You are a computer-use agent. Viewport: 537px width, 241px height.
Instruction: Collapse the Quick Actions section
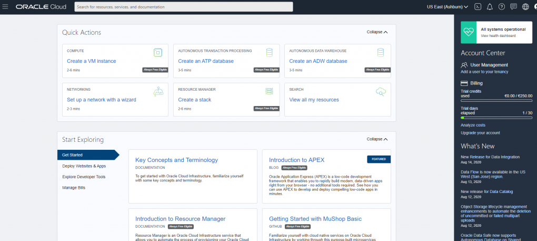377,32
